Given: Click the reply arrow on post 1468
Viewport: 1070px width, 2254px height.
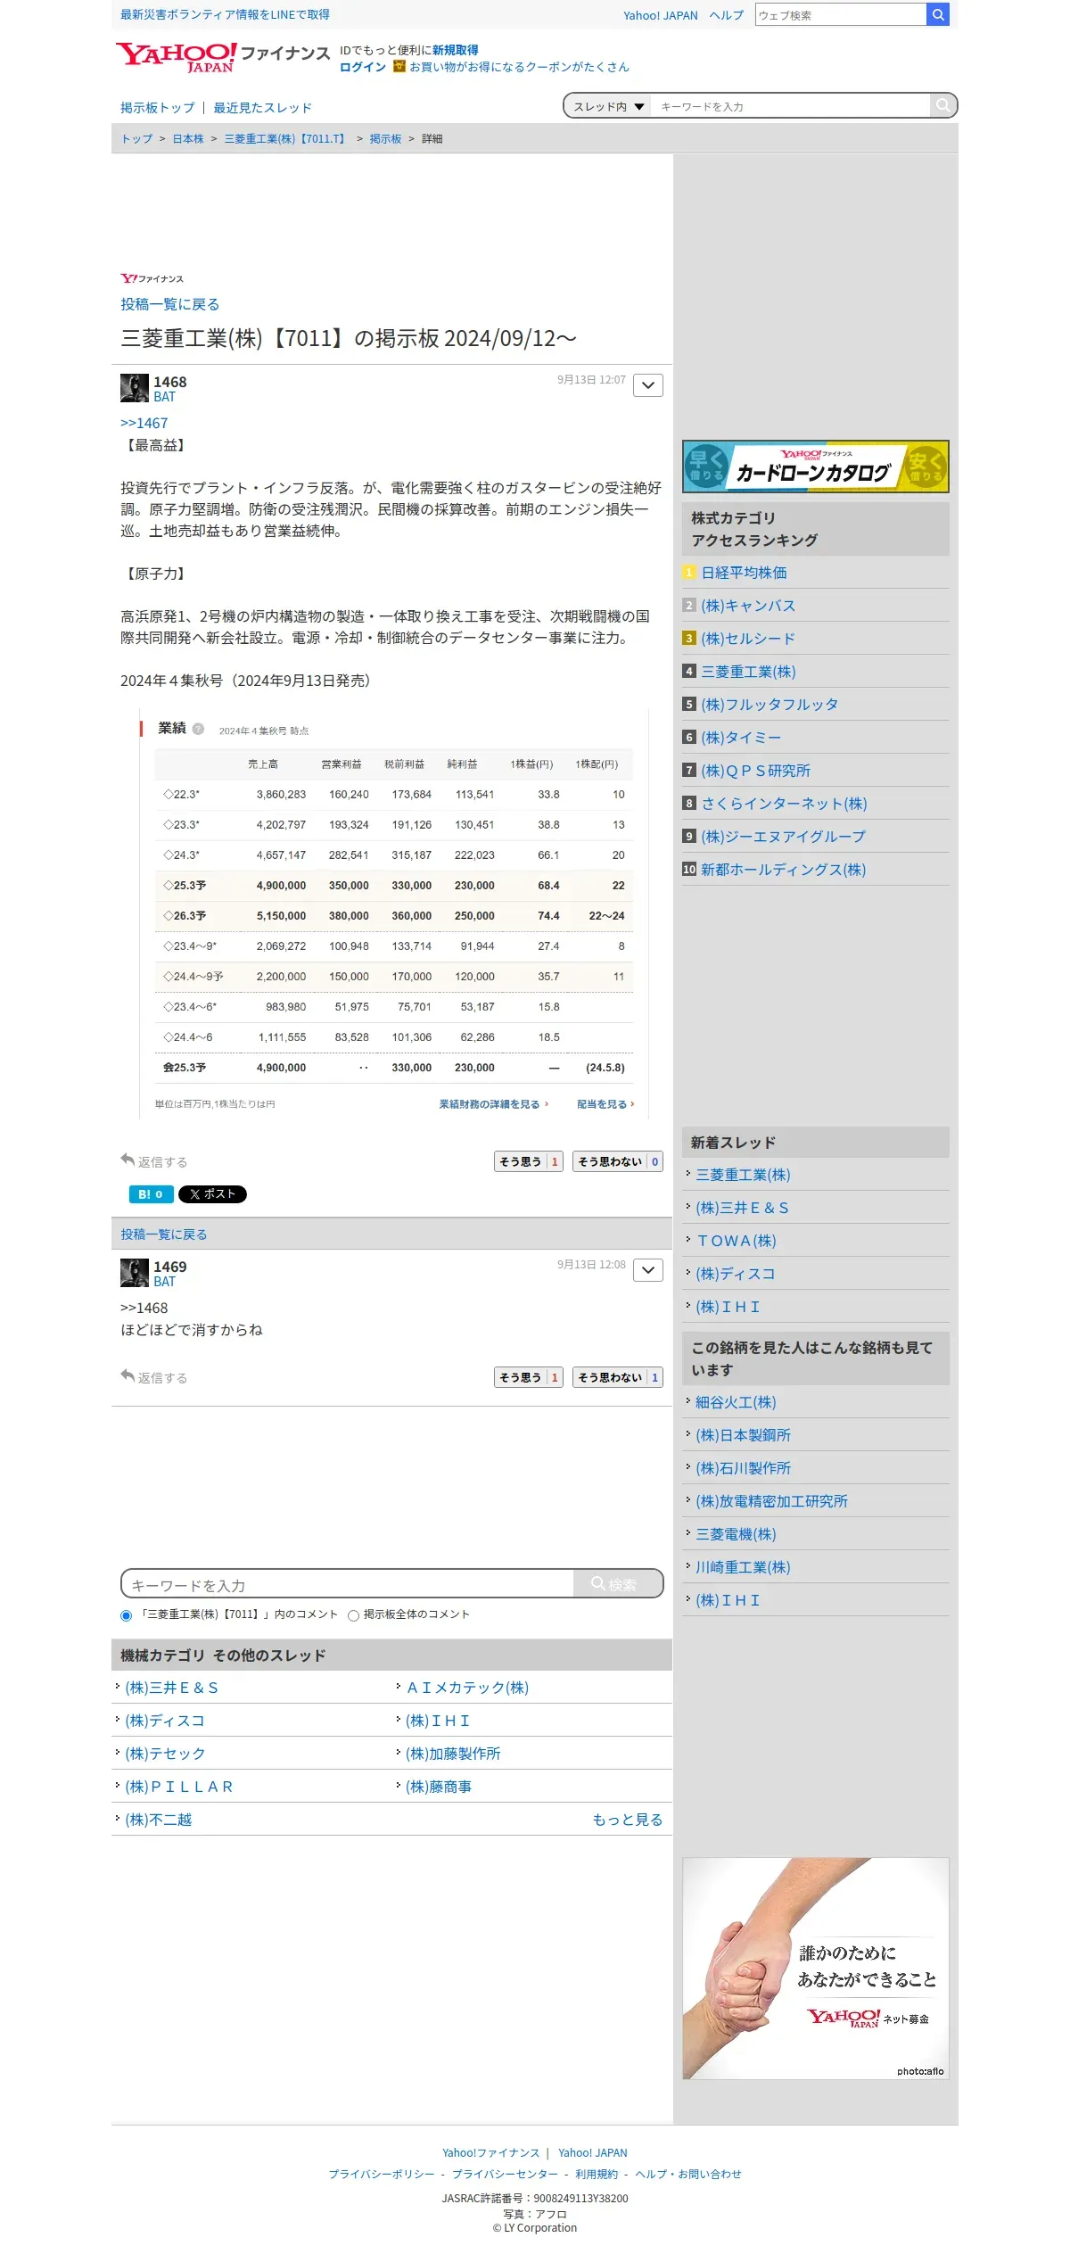Looking at the screenshot, I should pyautogui.click(x=128, y=1160).
